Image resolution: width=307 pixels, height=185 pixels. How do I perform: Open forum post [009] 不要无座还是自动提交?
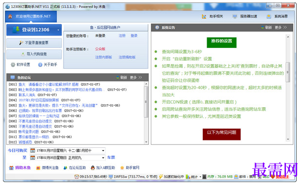click(35, 126)
